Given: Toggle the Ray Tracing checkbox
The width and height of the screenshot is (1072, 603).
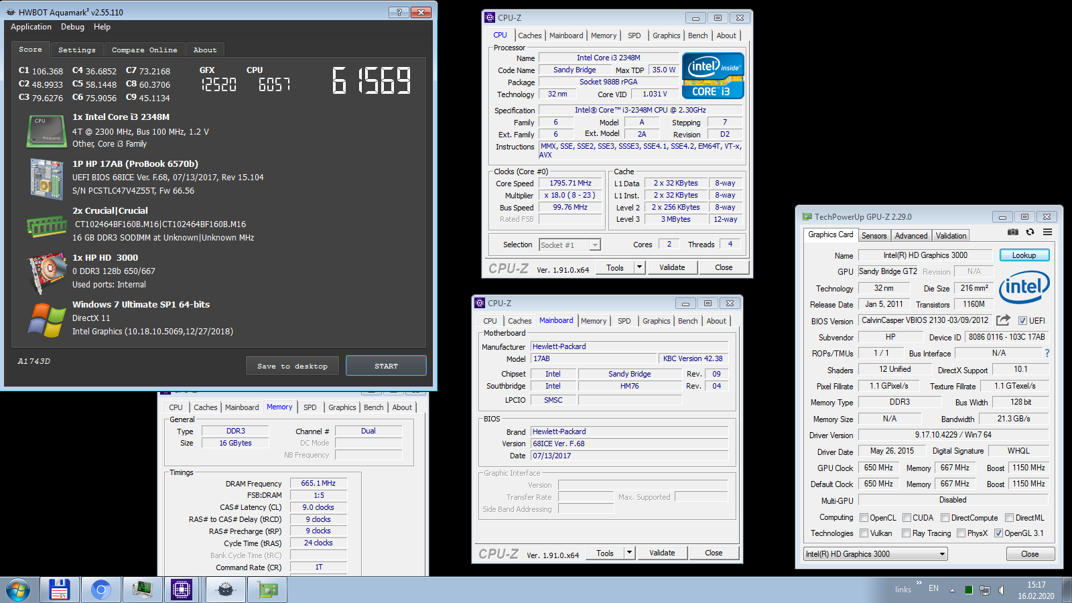Looking at the screenshot, I should (x=906, y=533).
